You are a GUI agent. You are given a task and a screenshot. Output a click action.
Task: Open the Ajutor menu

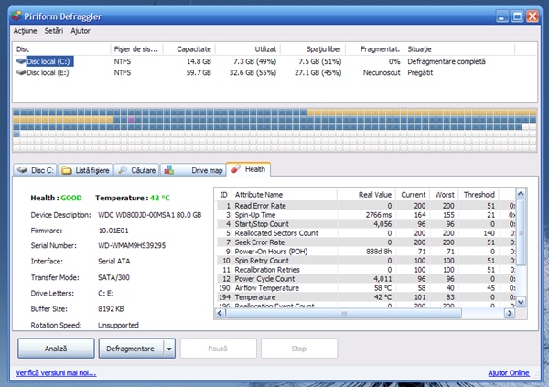81,31
